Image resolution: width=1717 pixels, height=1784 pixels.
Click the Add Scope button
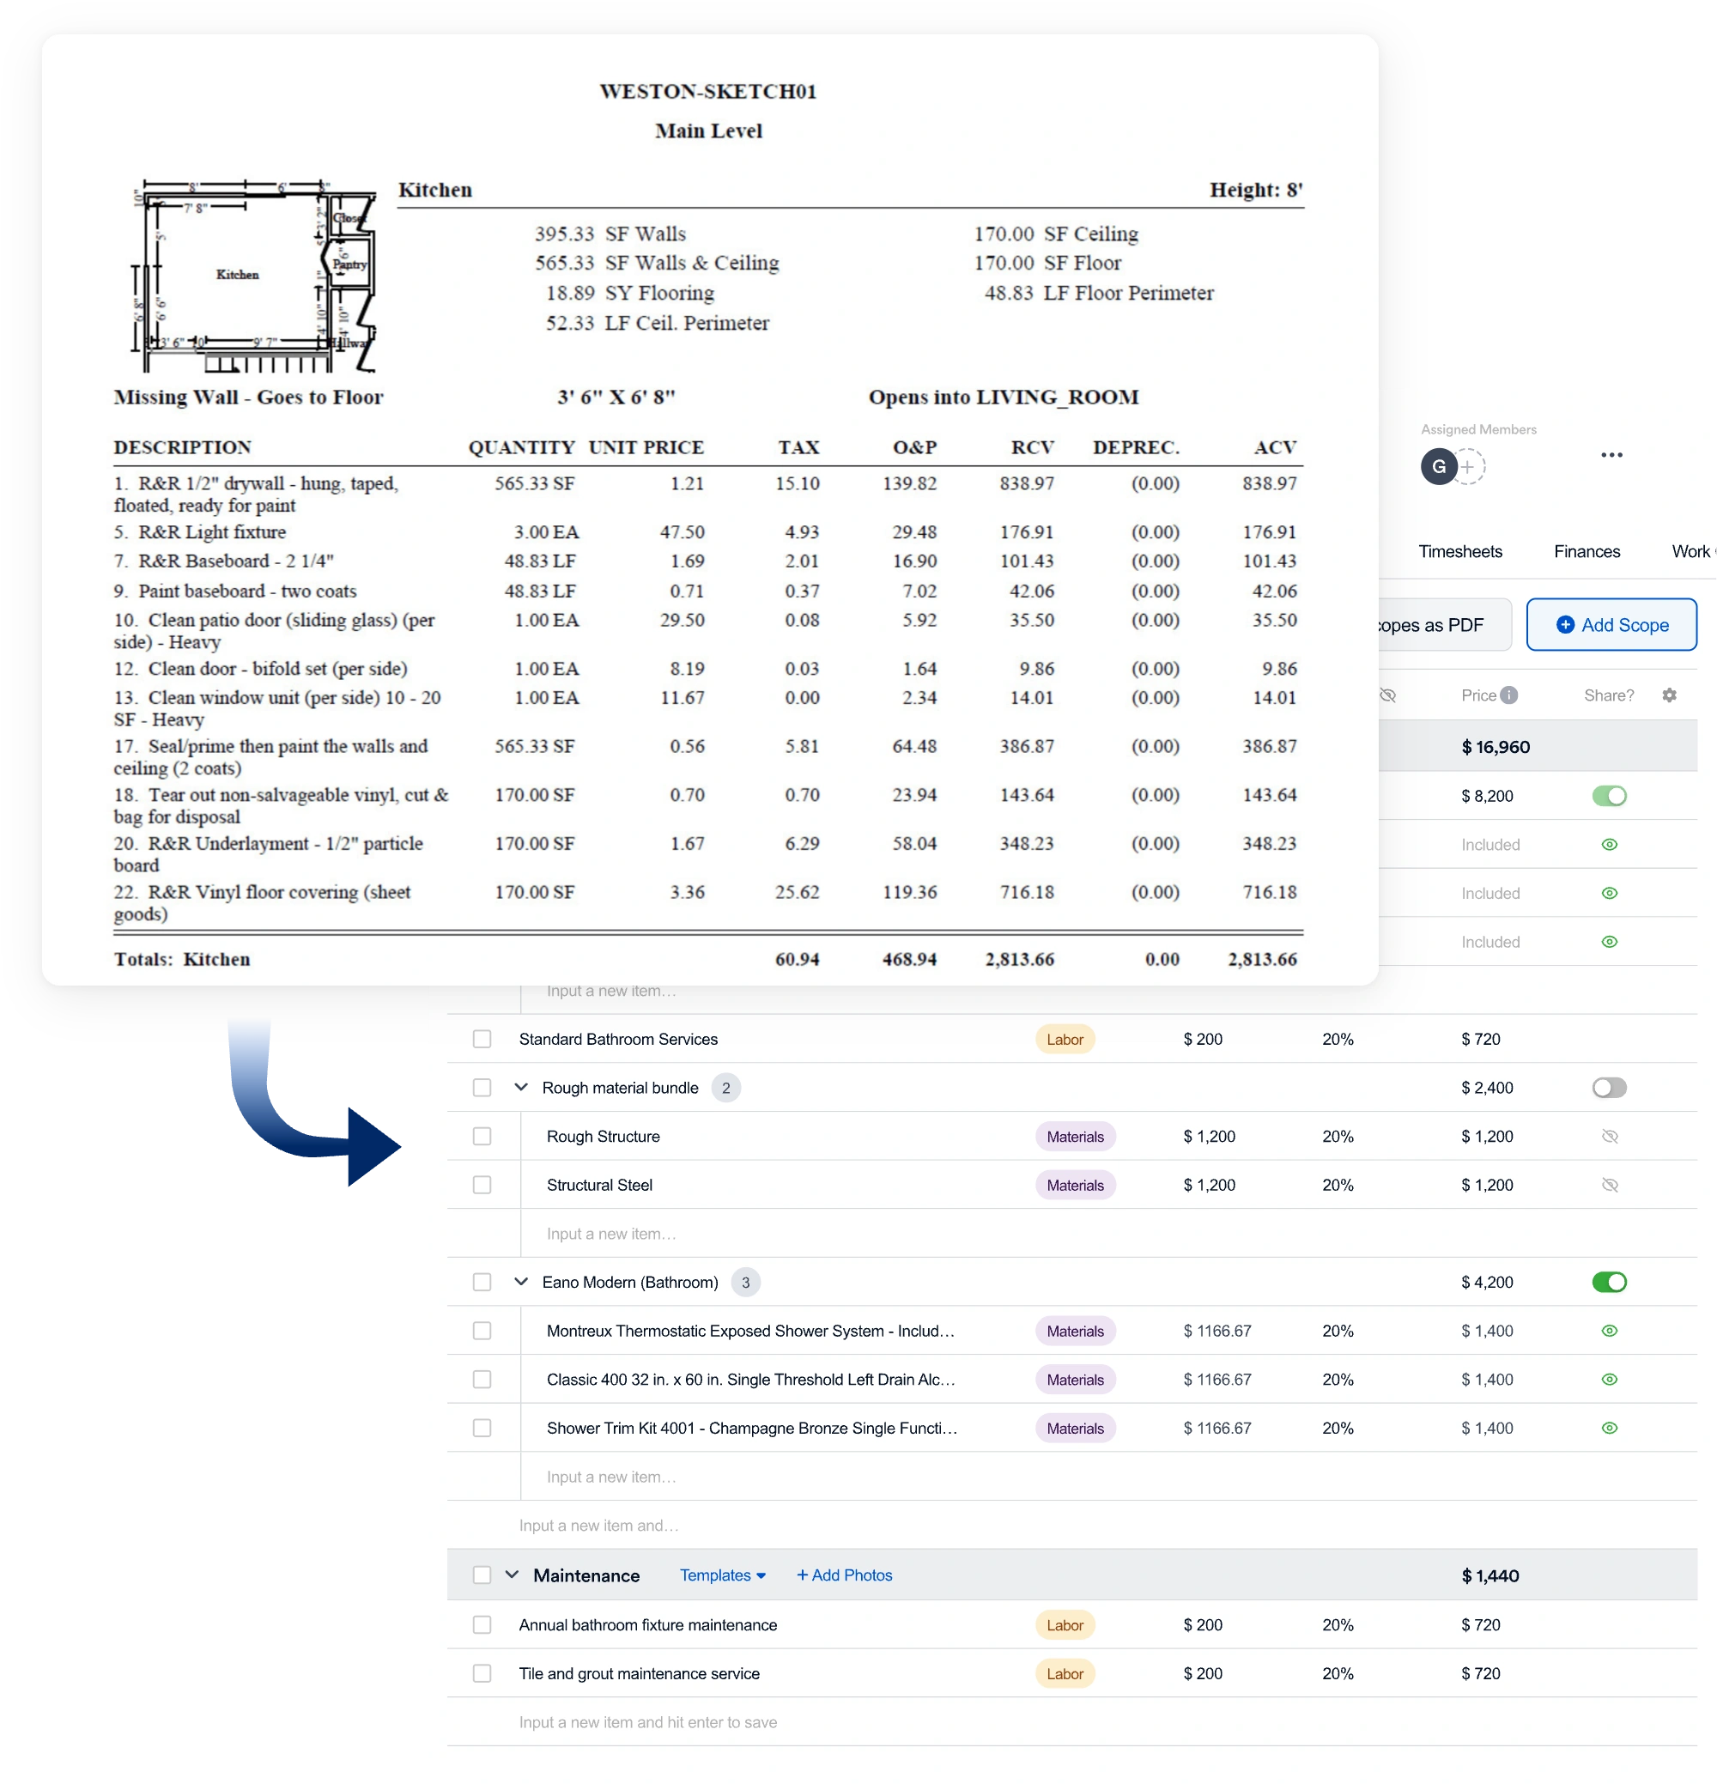pos(1611,625)
